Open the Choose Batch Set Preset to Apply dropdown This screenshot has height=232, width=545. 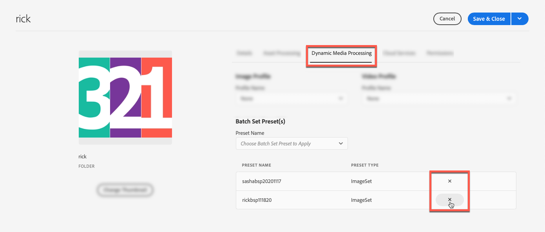(x=292, y=143)
